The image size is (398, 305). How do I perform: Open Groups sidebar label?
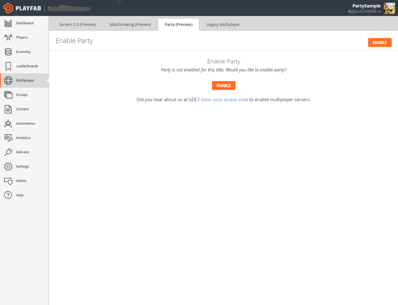[x=22, y=95]
